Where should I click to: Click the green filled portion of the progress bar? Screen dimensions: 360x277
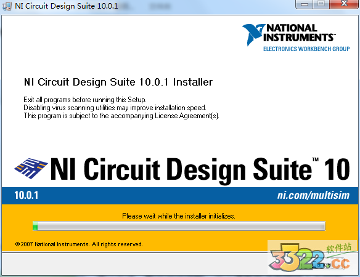[35, 226]
